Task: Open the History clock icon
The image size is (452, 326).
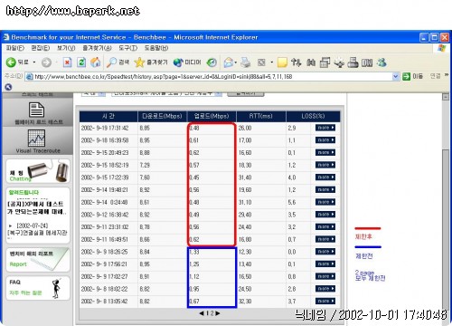Action: pyautogui.click(x=212, y=62)
